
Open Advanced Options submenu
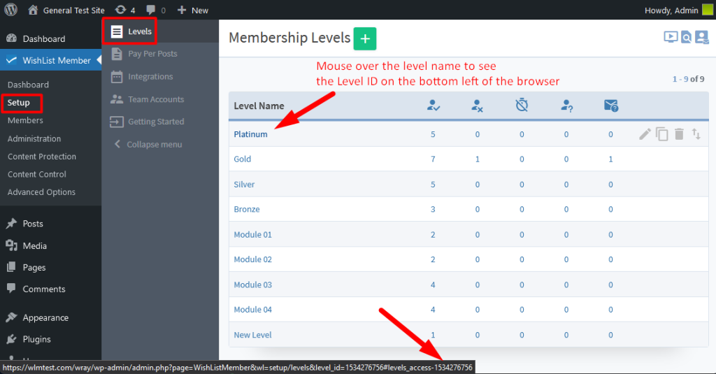coord(41,192)
